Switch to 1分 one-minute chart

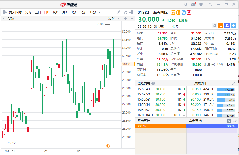(x=74, y=12)
